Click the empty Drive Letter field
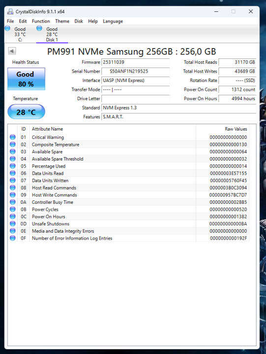Viewport: 266px width, 354px height. pos(136,98)
